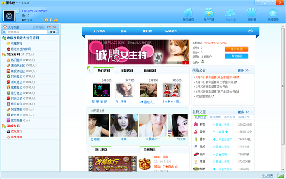Select the 最新房间 tab
This screenshot has height=179, width=286.
150,71
